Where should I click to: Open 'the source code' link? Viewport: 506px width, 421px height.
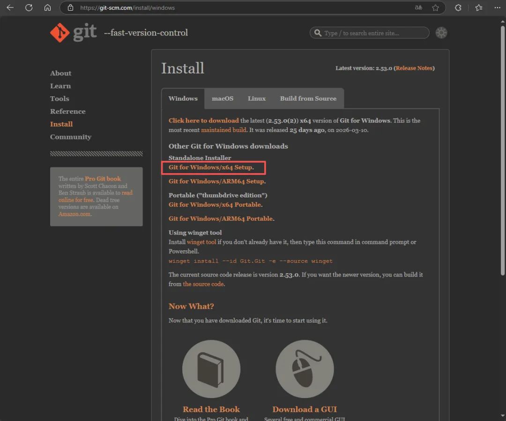pyautogui.click(x=203, y=284)
